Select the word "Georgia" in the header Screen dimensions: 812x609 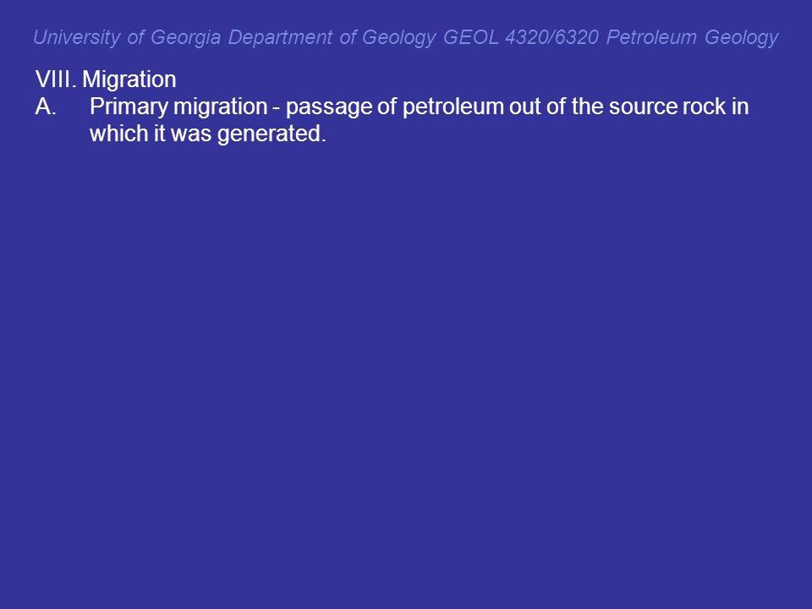point(185,38)
